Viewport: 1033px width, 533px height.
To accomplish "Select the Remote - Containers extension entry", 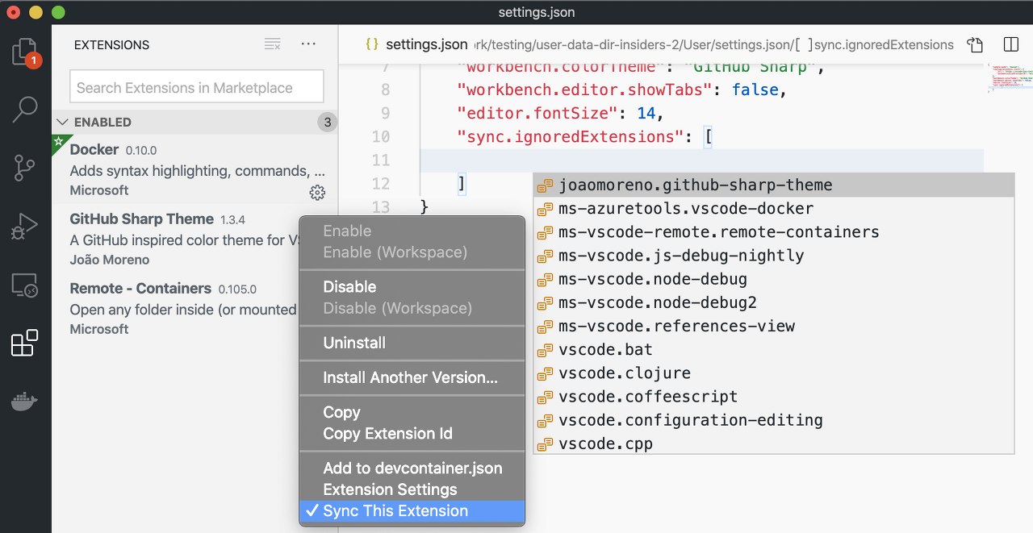I will pyautogui.click(x=194, y=308).
